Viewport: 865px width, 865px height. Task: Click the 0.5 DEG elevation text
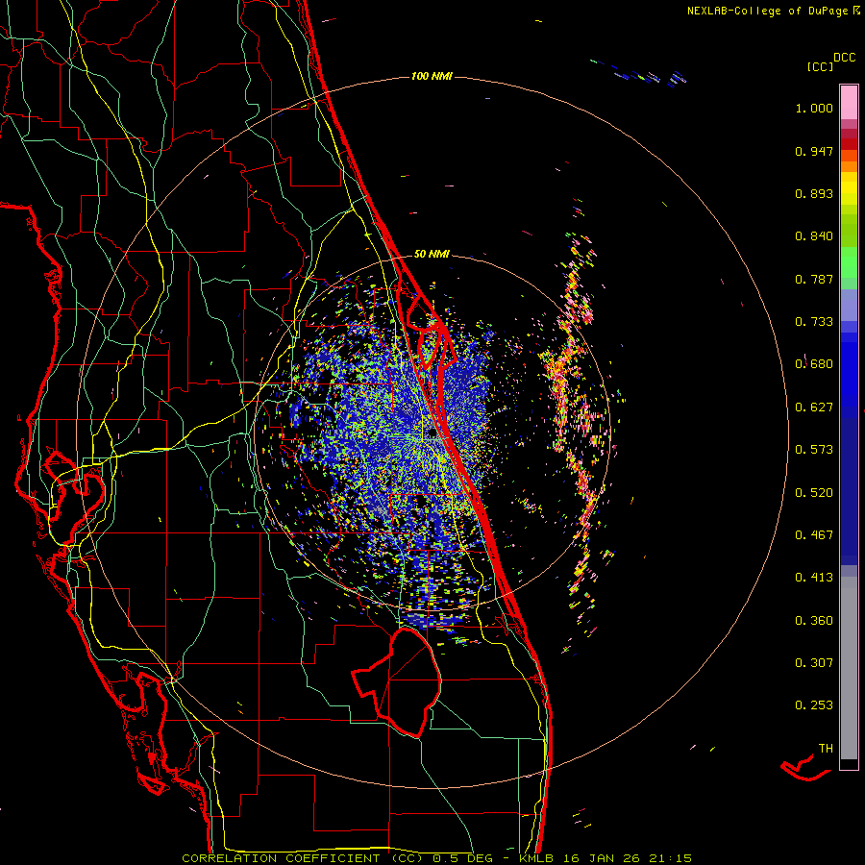click(x=463, y=858)
